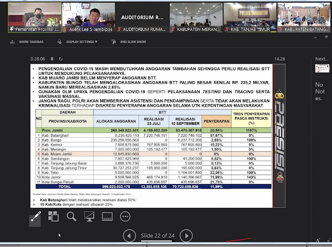Click REALISASI 10 SEPTEMBER header
This screenshot has height=247, width=332.
click(185, 121)
